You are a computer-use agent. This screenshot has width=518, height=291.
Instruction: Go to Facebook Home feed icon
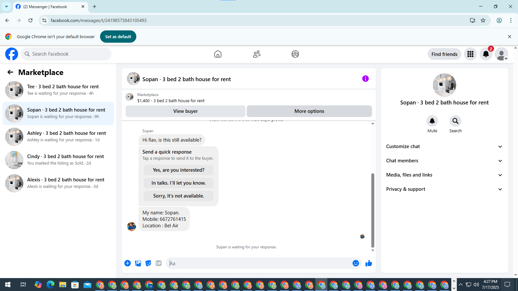[218, 54]
